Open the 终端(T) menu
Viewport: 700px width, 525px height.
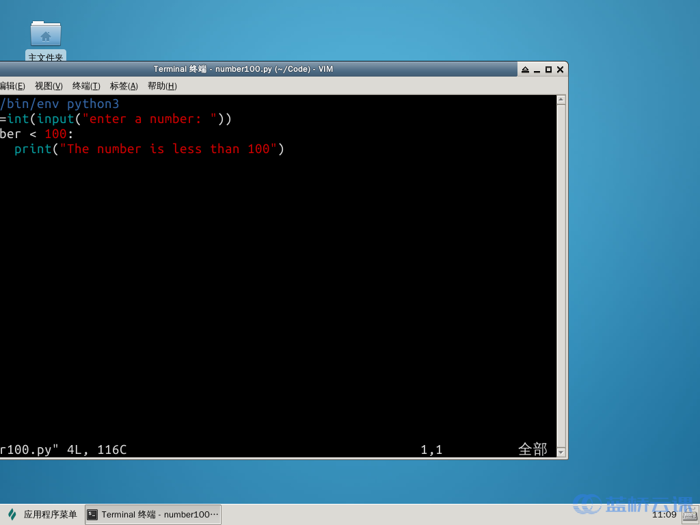point(86,86)
